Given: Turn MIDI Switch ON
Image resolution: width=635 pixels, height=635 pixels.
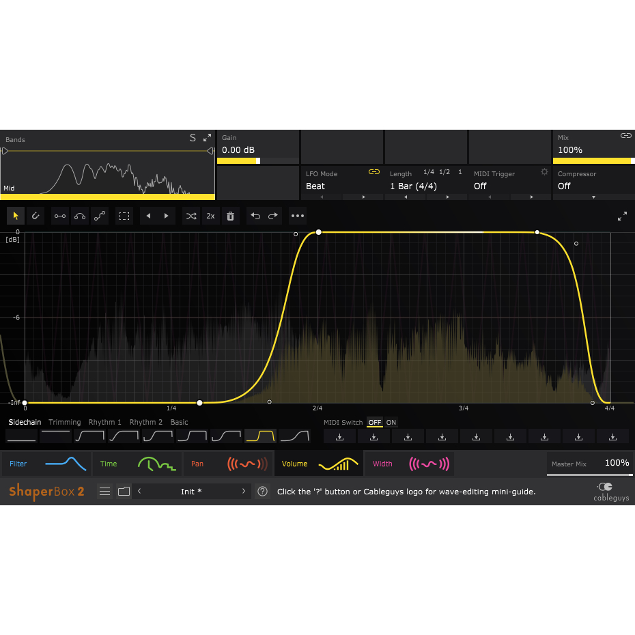Looking at the screenshot, I should (x=391, y=423).
